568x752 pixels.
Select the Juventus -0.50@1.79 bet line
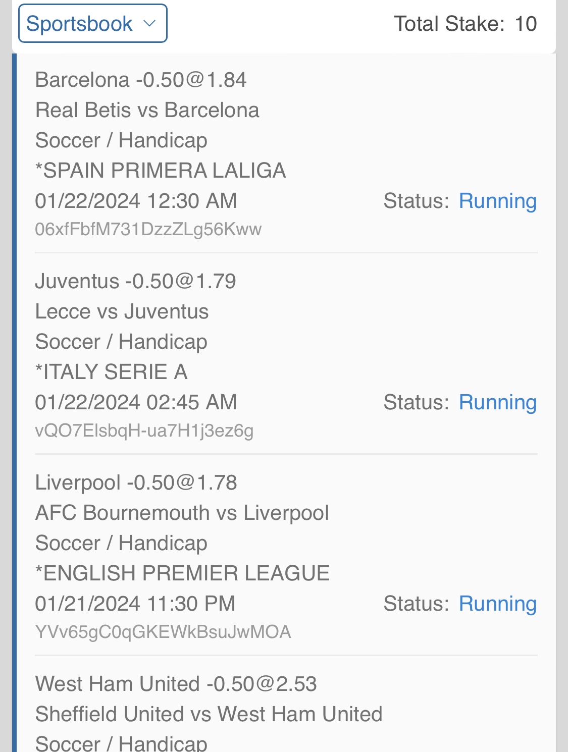[x=135, y=281]
